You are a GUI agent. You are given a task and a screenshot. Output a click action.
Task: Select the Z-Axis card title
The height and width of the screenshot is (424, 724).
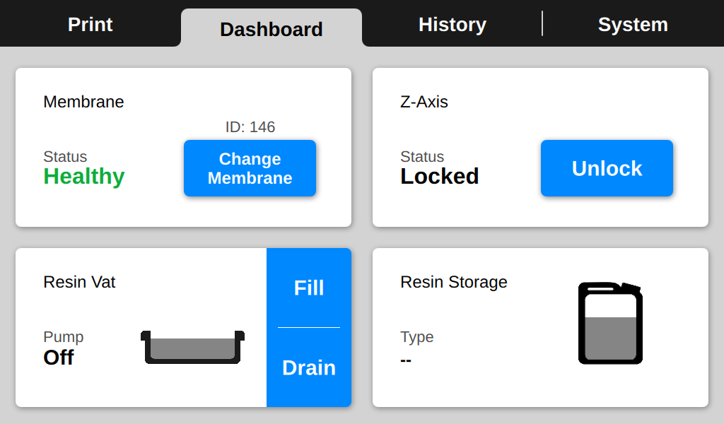tap(424, 102)
